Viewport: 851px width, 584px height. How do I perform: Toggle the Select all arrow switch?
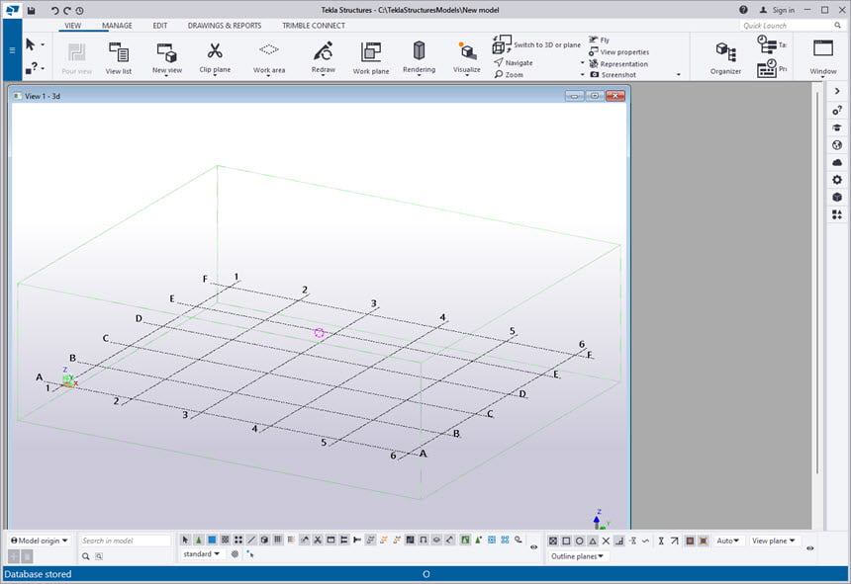tap(185, 540)
